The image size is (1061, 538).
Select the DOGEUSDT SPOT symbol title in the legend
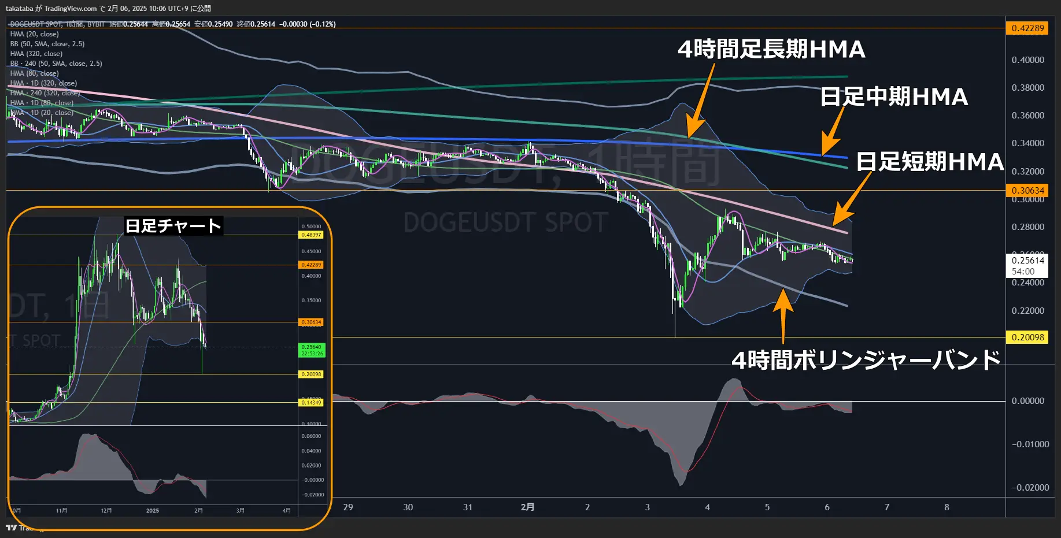[36, 24]
